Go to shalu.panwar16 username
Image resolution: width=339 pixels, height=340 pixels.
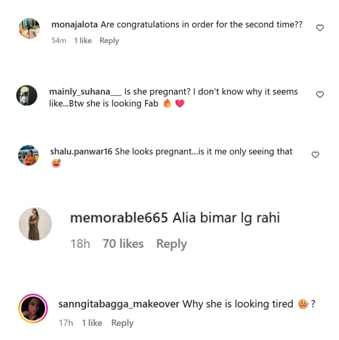coord(81,152)
